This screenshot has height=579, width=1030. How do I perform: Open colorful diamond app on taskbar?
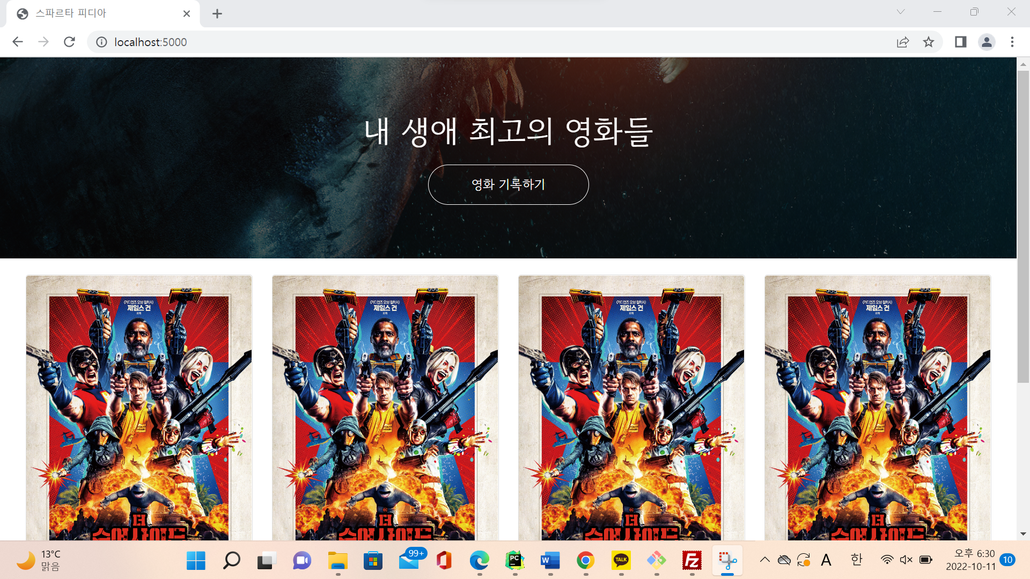point(656,561)
